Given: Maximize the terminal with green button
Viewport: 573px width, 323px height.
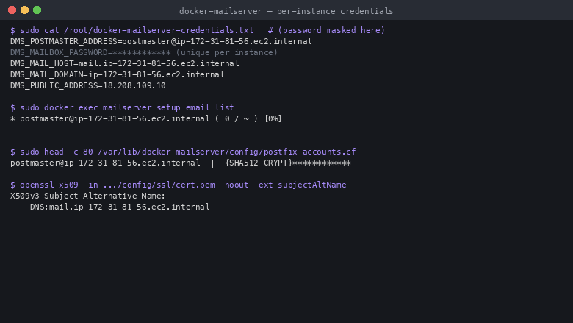Looking at the screenshot, I should [37, 10].
